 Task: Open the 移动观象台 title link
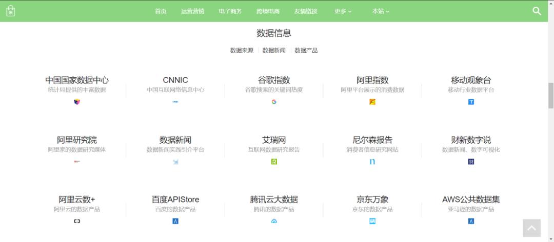point(471,80)
